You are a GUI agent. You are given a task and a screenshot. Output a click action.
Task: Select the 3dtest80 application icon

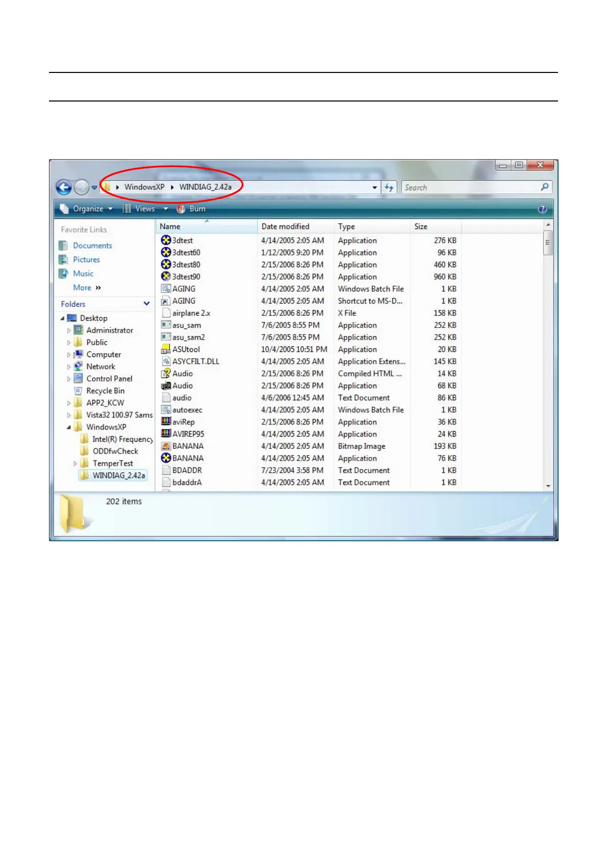pyautogui.click(x=166, y=265)
